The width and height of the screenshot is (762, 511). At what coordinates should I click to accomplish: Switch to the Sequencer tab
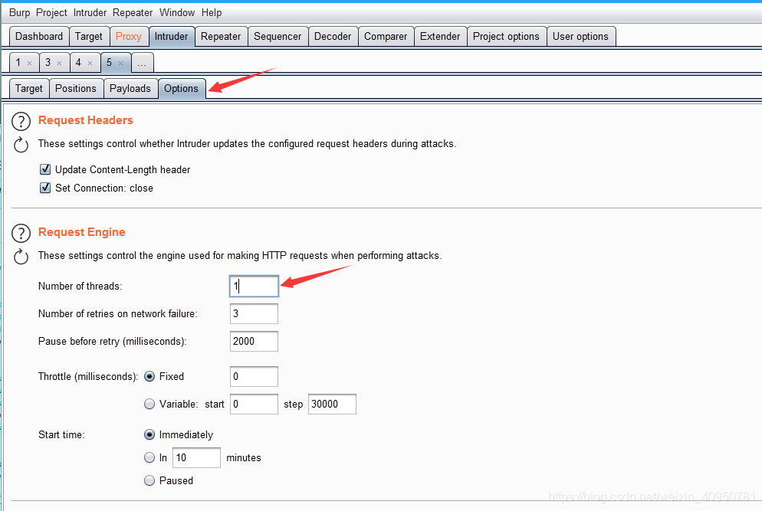pos(278,37)
